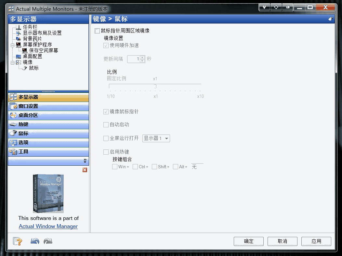
Task: Check the Shift + modifier box
Action: (154, 167)
